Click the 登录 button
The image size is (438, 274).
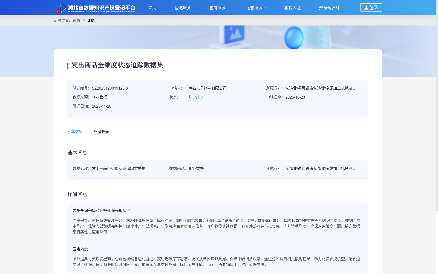point(371,7)
